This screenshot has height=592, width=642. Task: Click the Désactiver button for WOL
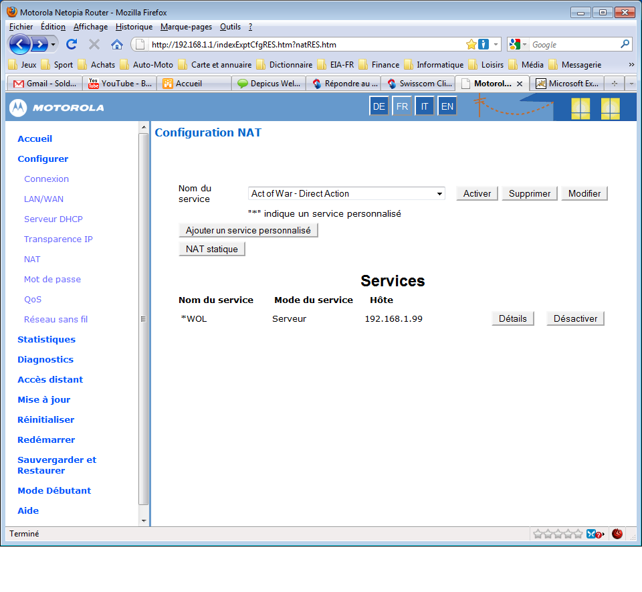click(575, 318)
